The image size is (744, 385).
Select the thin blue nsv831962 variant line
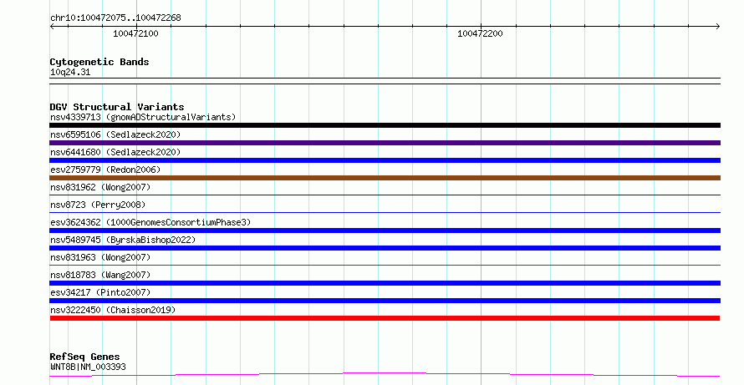(x=385, y=195)
